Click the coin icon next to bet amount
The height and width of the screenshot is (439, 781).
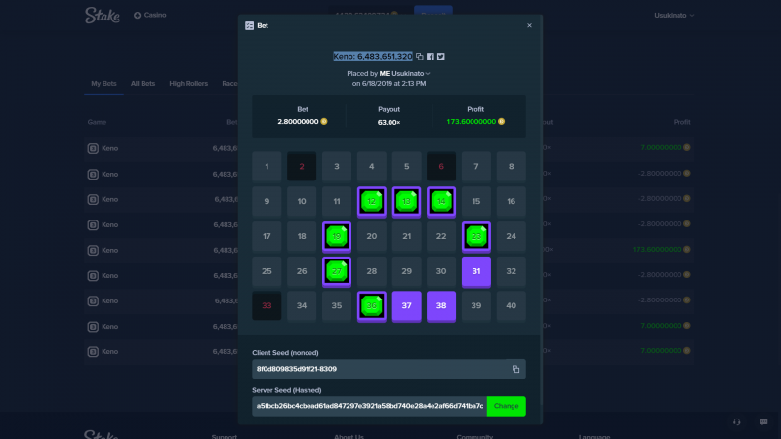324,121
